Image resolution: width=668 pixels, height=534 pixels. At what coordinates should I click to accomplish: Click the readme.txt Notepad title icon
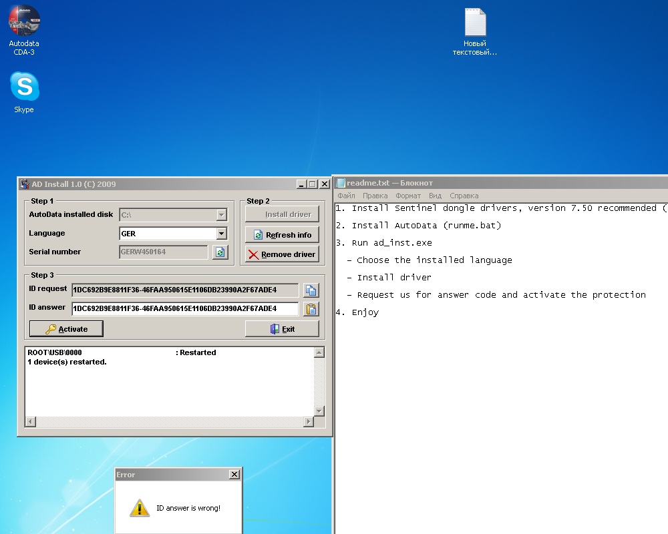(341, 183)
